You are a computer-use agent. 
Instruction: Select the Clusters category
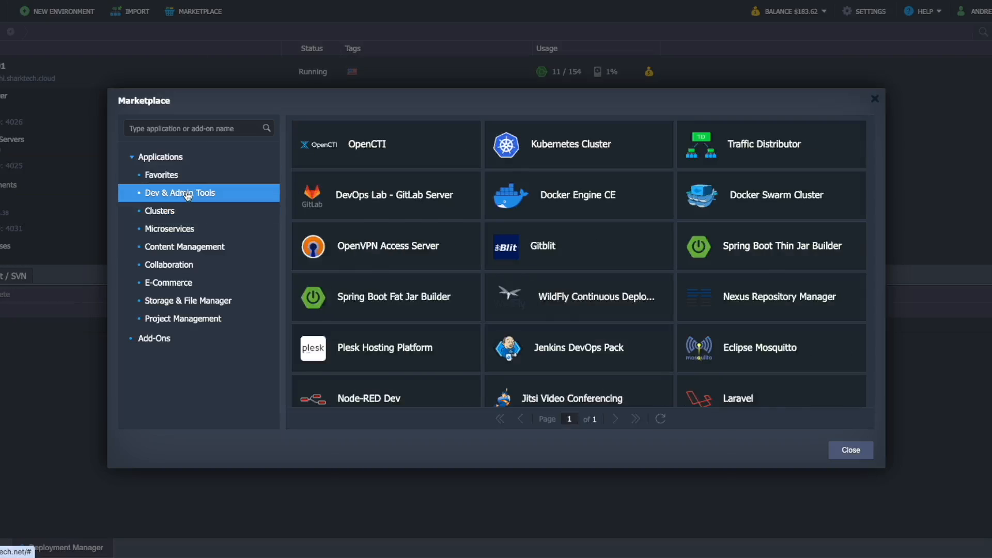[x=160, y=211]
